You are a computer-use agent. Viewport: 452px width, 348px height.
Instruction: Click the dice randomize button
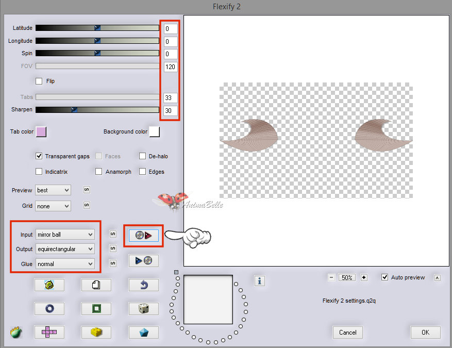click(x=144, y=308)
